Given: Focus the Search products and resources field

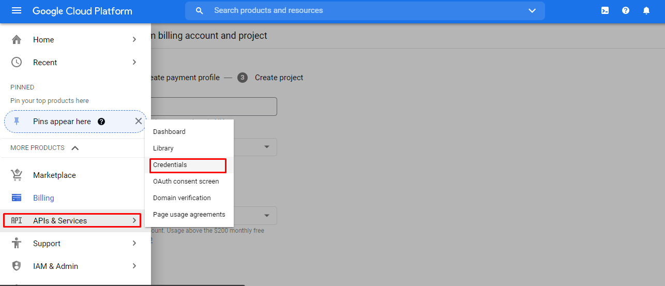Looking at the screenshot, I should 365,10.
